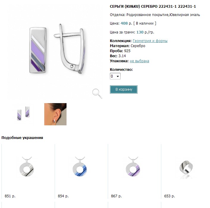Click the В корзину button
Image resolution: width=210 pixels, height=208 pixels.
124,89
